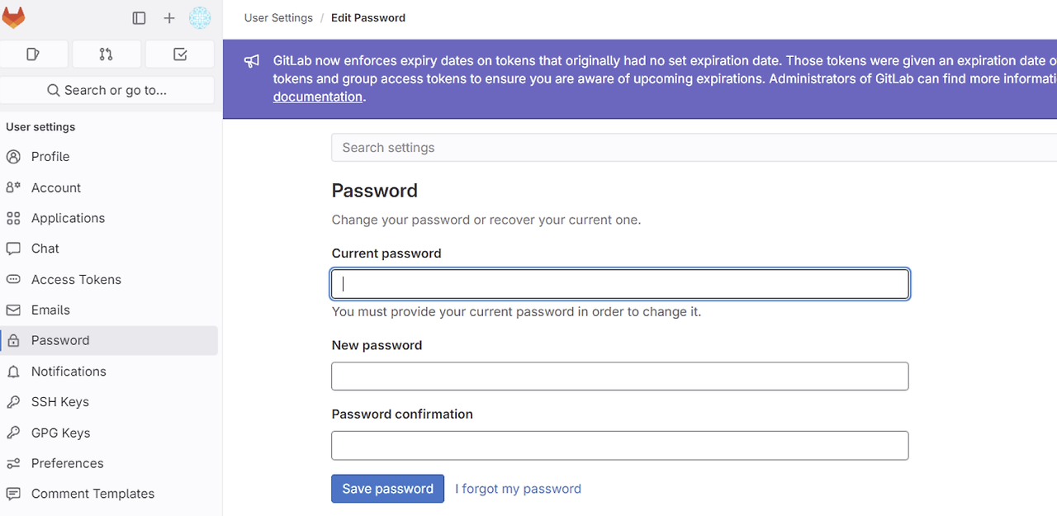Click the Search settings input field

point(694,148)
